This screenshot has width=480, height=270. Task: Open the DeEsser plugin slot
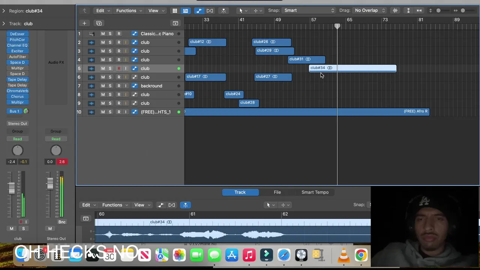coord(17,34)
